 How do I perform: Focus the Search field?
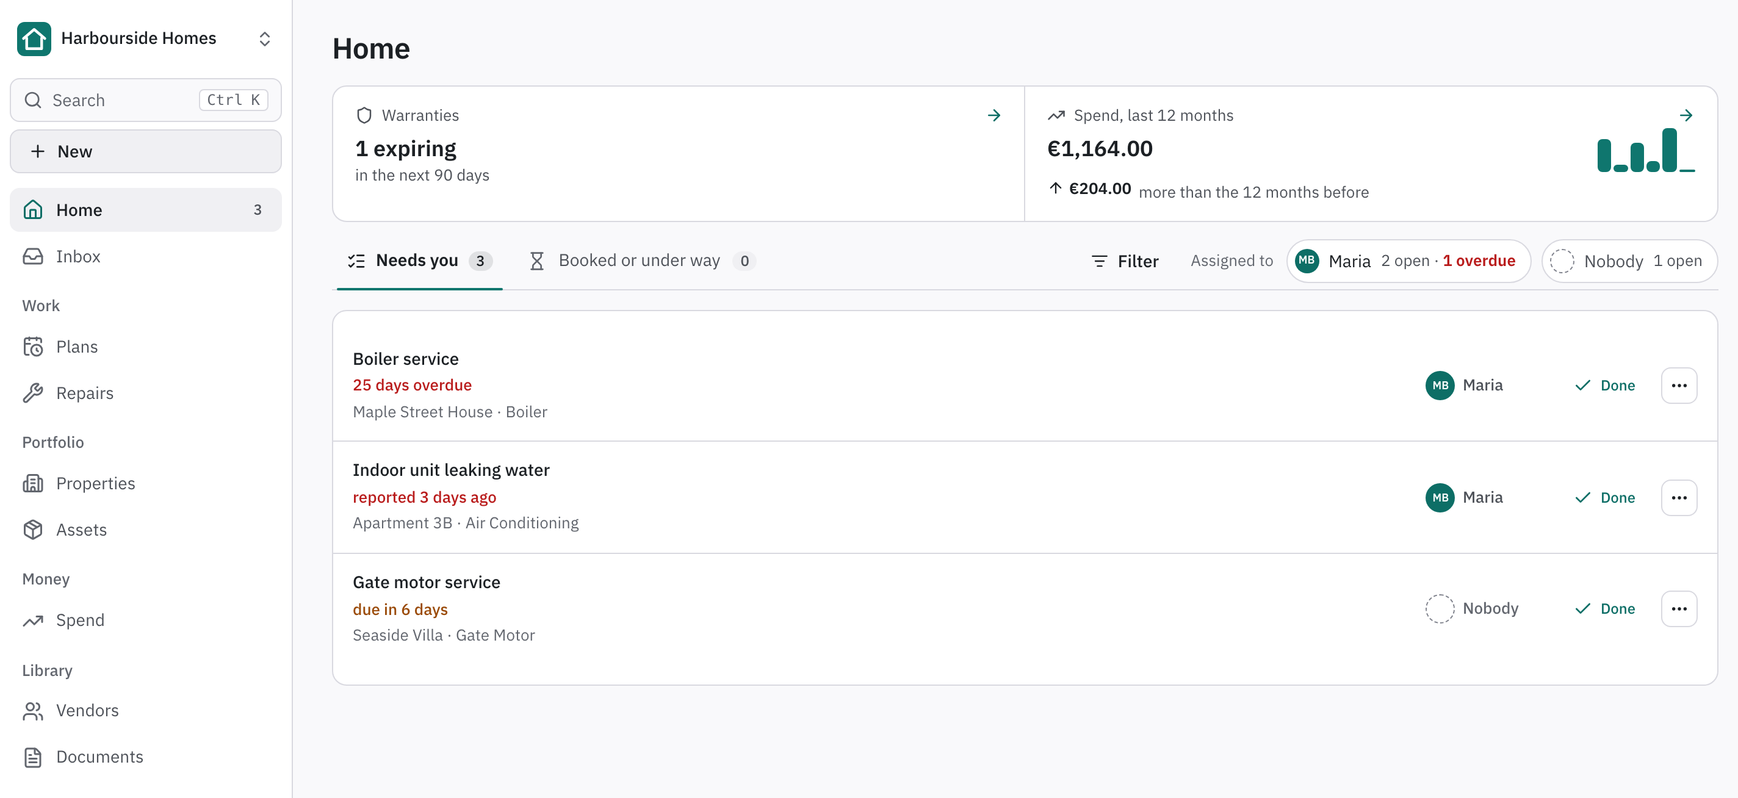(146, 100)
